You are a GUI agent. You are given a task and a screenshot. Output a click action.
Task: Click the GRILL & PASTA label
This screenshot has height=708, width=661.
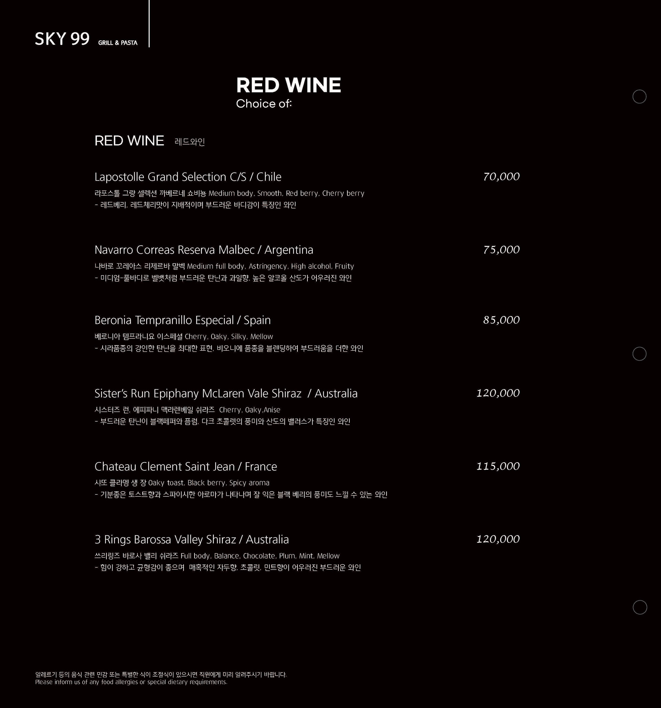coord(117,43)
